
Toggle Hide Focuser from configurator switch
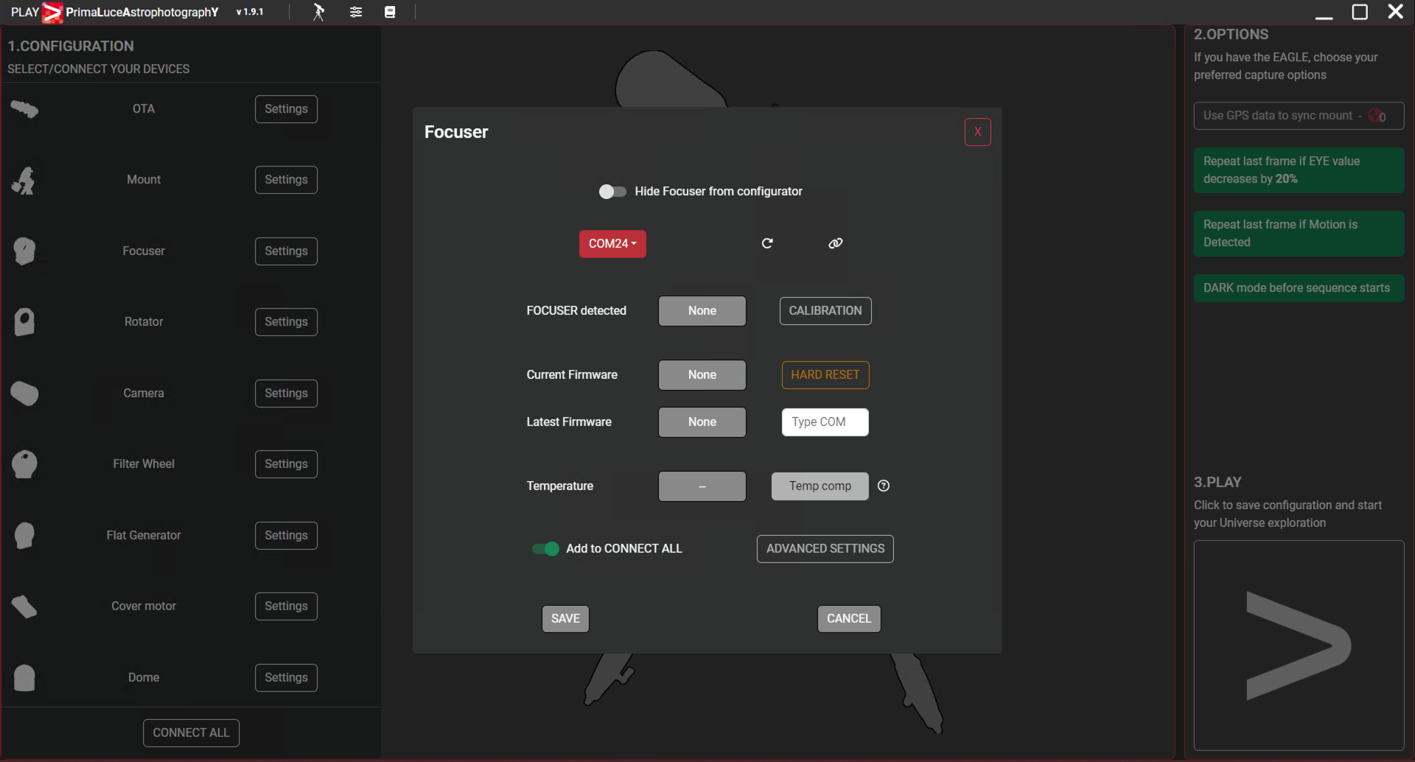[x=612, y=192]
